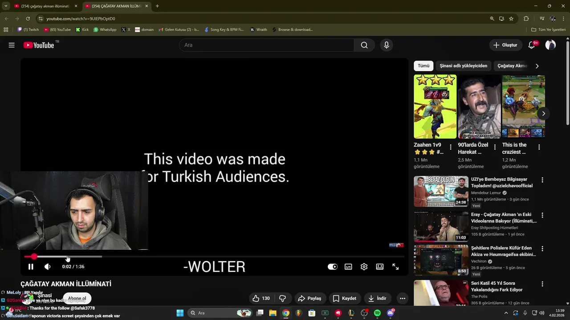This screenshot has width=570, height=320.
Task: Open options for This is the craziest short
Action: click(539, 147)
